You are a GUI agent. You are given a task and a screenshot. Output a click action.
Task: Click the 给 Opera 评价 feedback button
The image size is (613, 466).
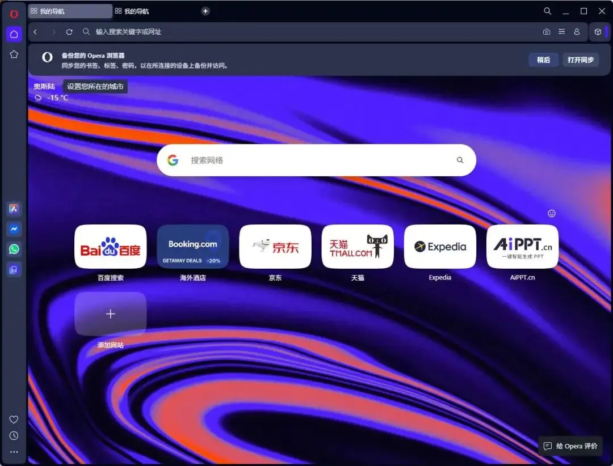tap(571, 446)
